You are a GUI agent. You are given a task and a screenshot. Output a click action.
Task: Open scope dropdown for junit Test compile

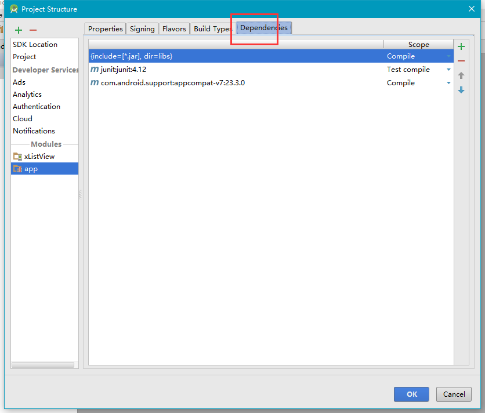click(448, 70)
